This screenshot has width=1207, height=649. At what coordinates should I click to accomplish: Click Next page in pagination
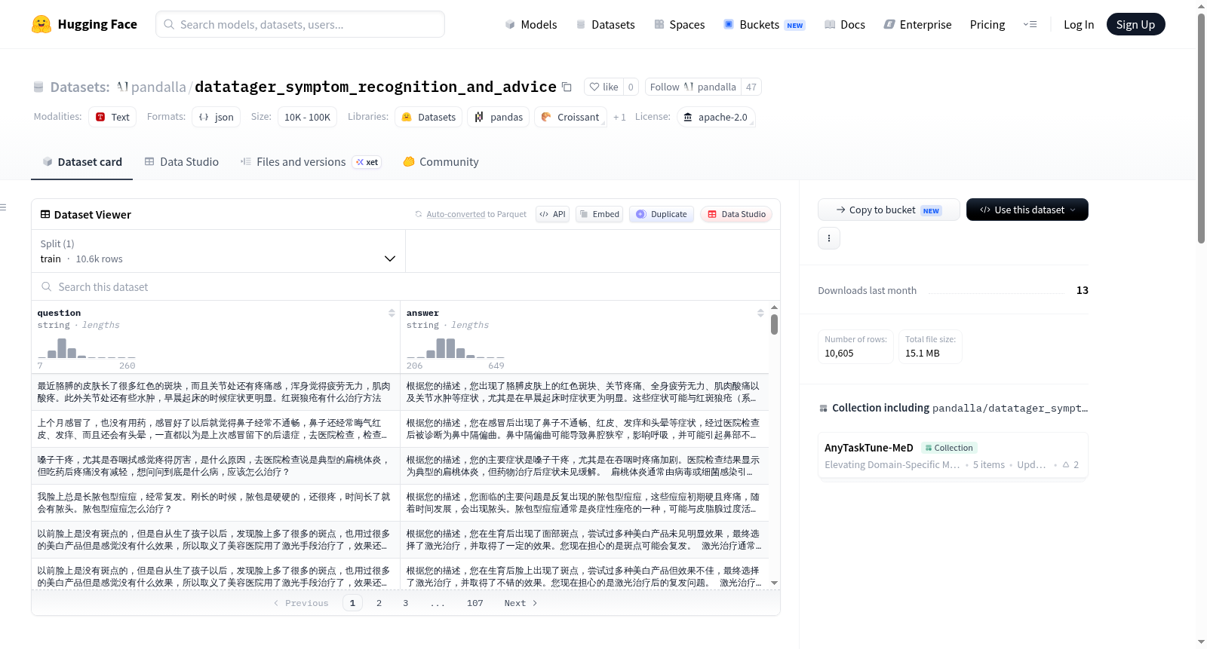pos(521,603)
